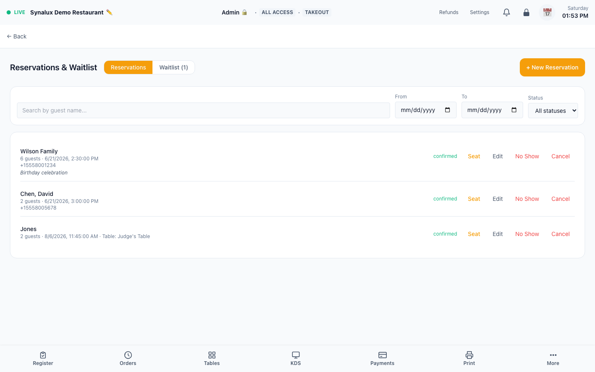595x372 pixels.
Task: Open Tables in the bottom bar
Action: click(212, 358)
